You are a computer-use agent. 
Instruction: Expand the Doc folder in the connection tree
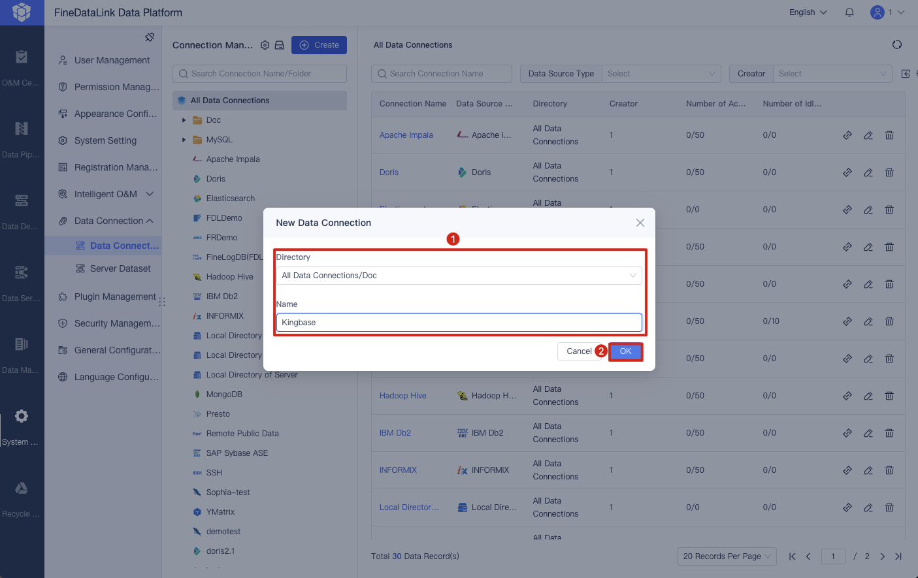(x=184, y=120)
